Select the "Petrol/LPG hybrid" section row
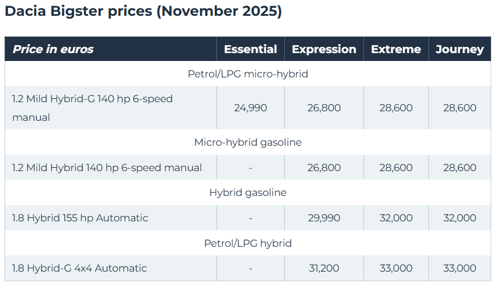 248,243
